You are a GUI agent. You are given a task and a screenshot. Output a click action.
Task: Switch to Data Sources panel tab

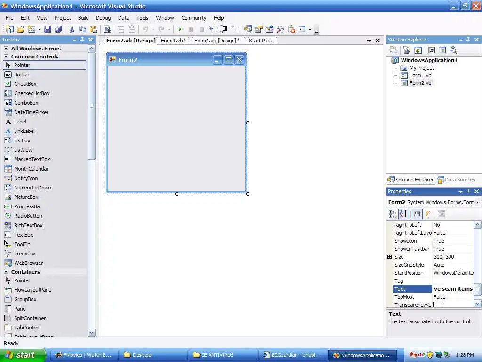(457, 180)
